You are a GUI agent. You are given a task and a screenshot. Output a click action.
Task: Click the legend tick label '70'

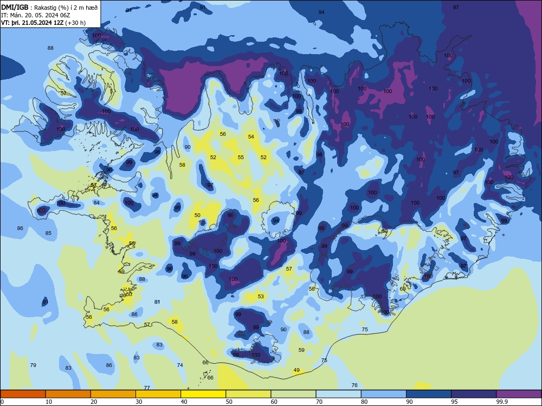319,402
